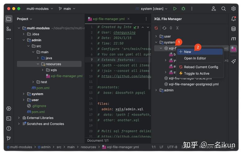Go to previous highlighted problem arrow
The width and height of the screenshot is (242, 155).
point(143,27)
